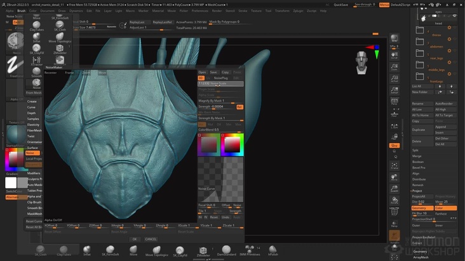The image size is (465, 261).
Task: Click the QuickSave button
Action: point(340,4)
